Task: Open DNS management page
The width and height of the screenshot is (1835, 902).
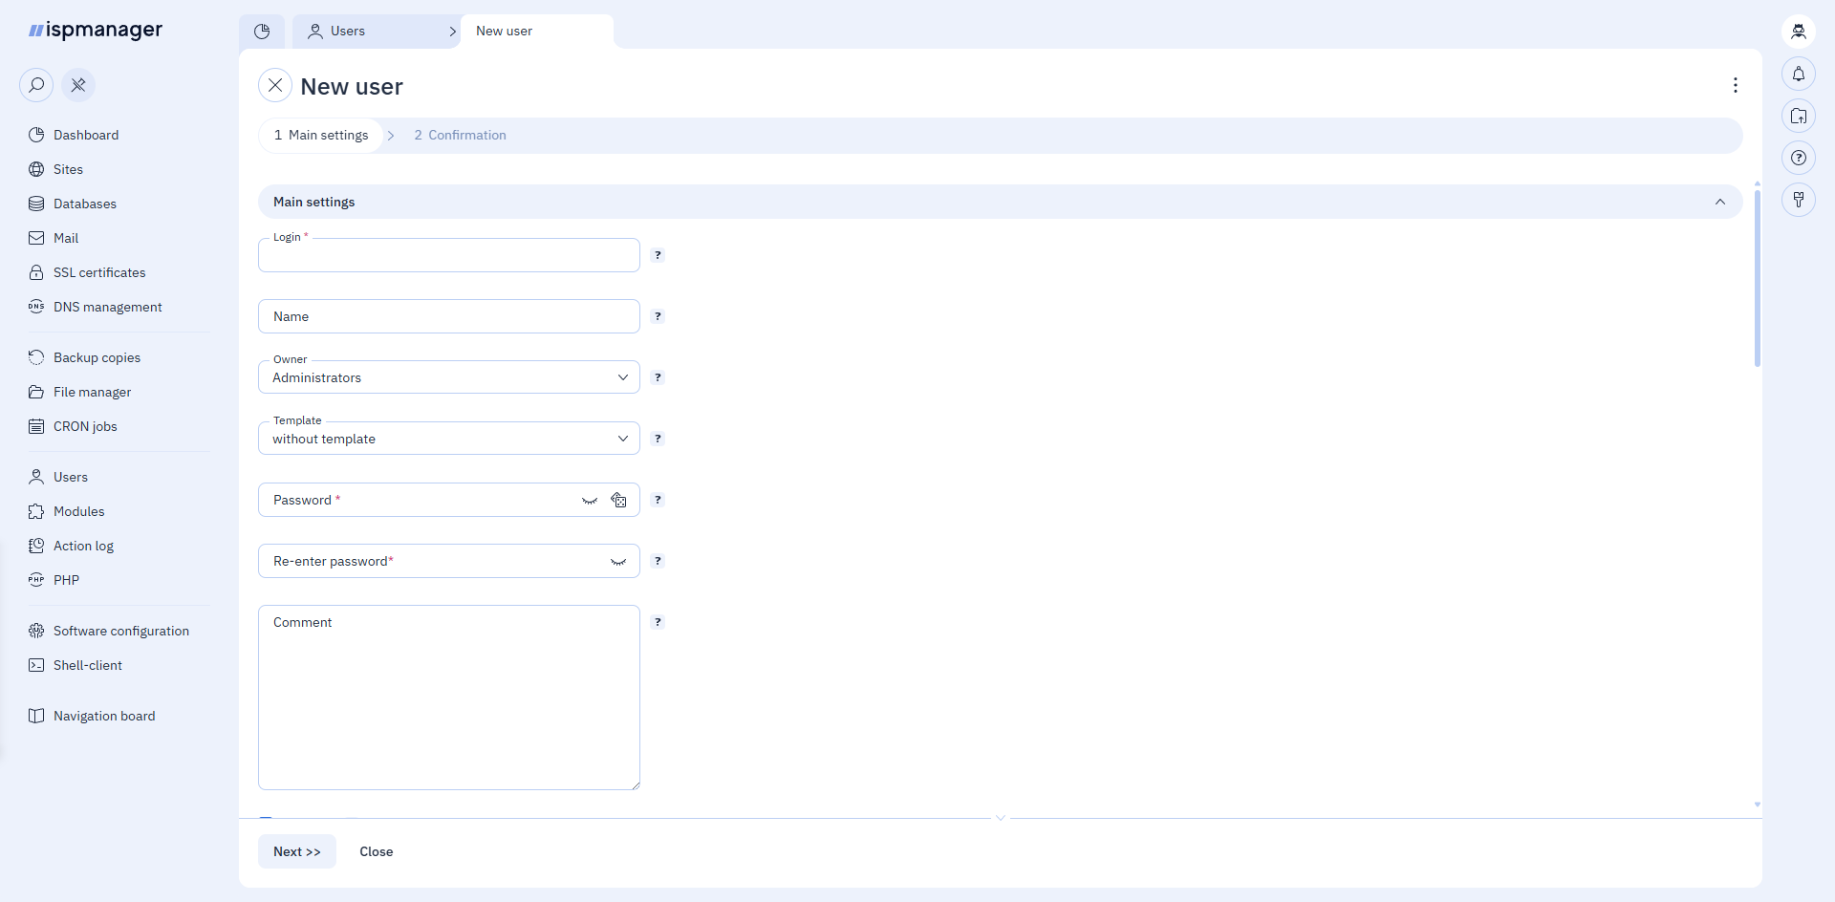Action: click(x=107, y=307)
